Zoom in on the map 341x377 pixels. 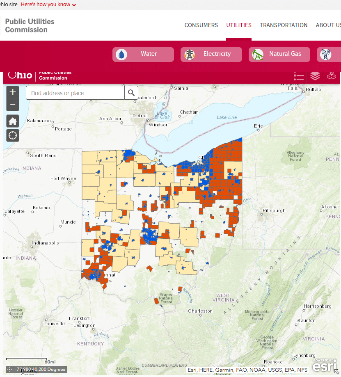(x=12, y=91)
